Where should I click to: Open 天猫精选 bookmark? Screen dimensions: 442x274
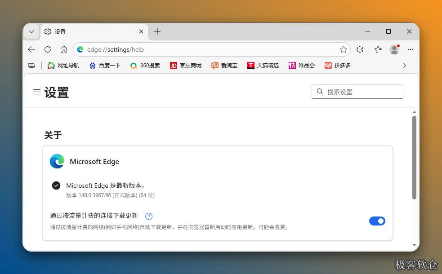[263, 66]
